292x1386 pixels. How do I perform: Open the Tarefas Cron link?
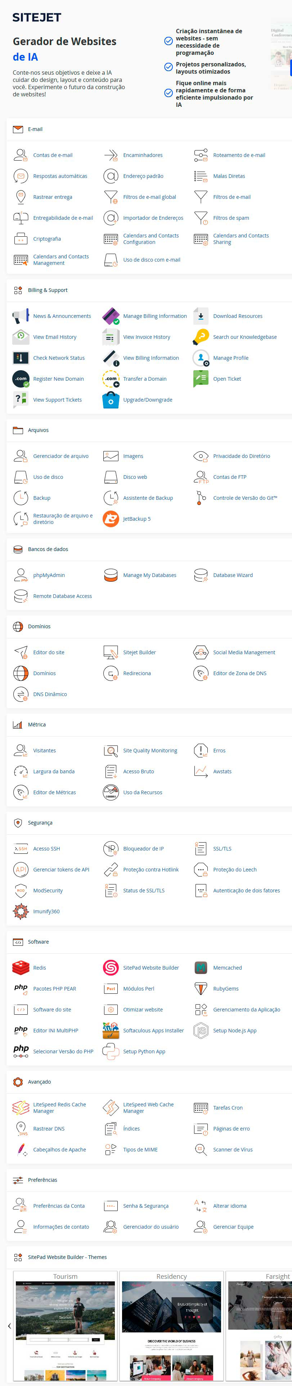coord(228,1107)
